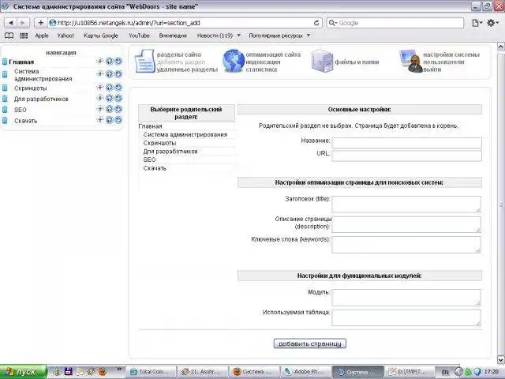Click the user icon for настройки системы
This screenshot has width=505, height=379.
tap(410, 62)
